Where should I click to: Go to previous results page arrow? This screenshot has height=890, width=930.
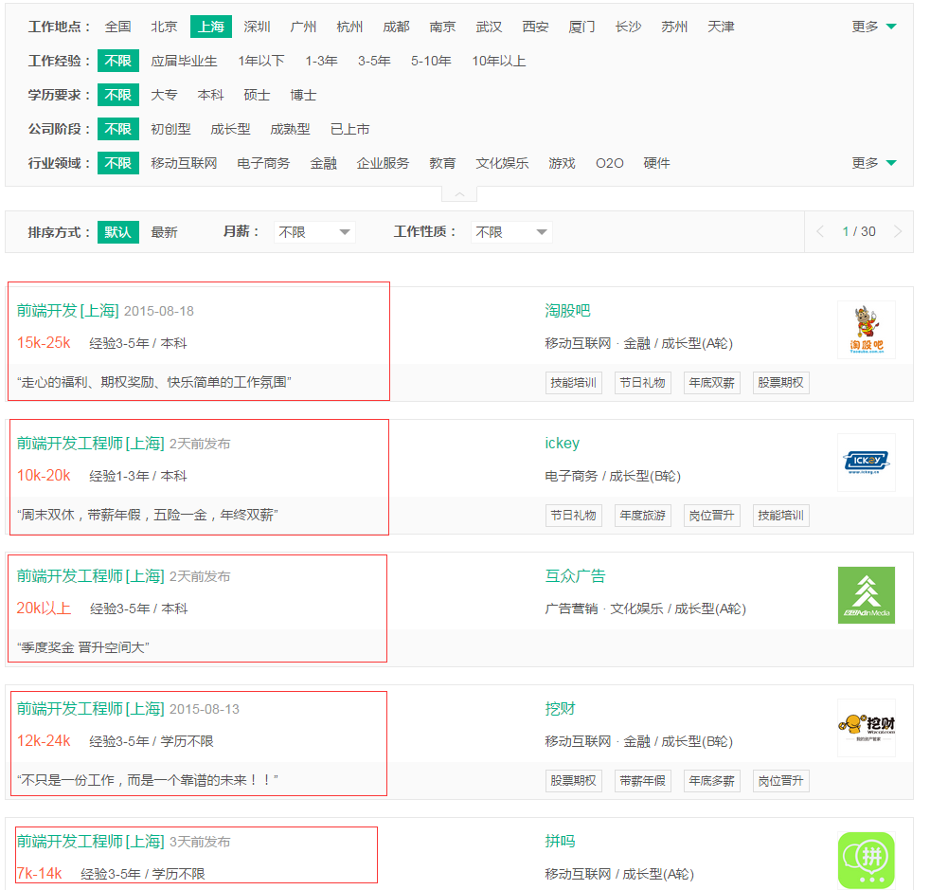(820, 231)
